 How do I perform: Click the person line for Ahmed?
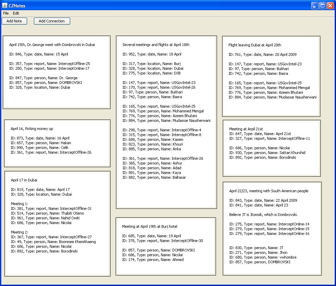point(153,260)
